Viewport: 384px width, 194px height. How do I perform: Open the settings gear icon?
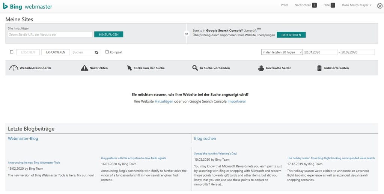click(x=379, y=6)
